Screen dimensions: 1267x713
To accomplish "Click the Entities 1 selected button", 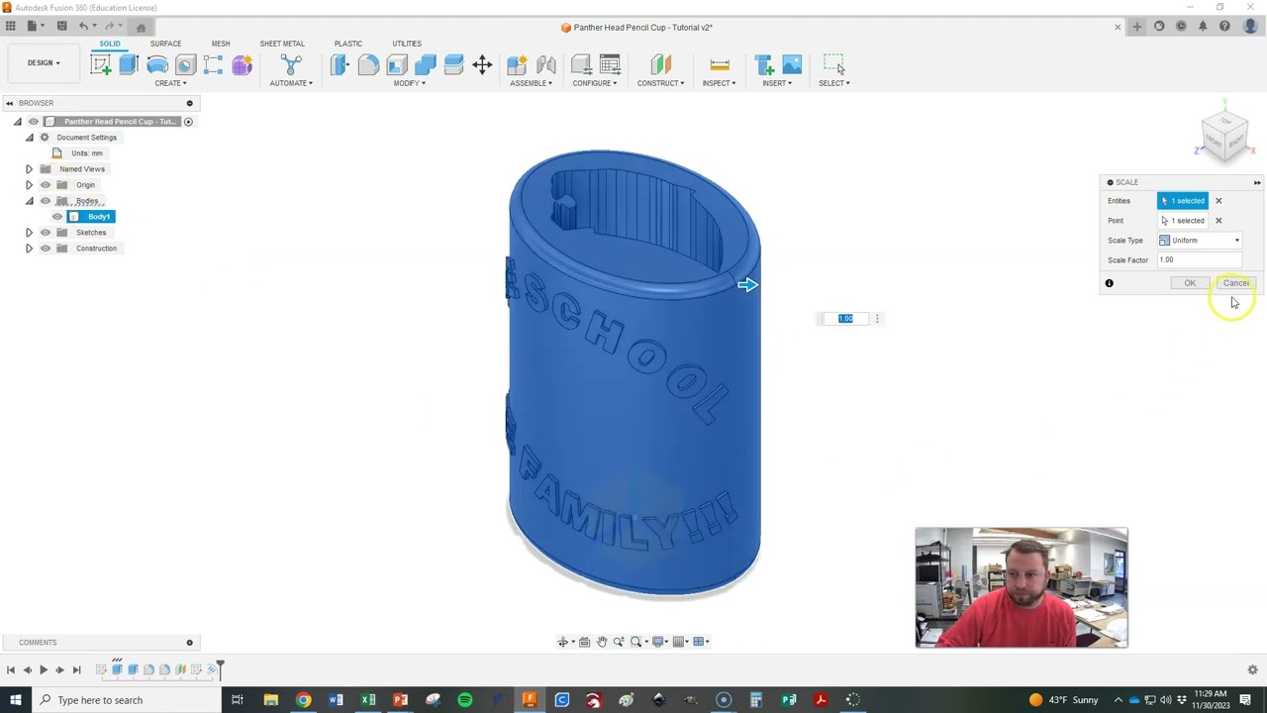I will point(1183,201).
